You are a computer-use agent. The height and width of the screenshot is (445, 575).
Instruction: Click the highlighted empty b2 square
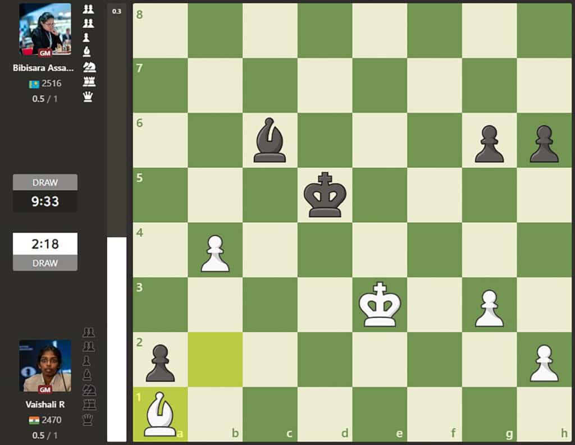(215, 359)
